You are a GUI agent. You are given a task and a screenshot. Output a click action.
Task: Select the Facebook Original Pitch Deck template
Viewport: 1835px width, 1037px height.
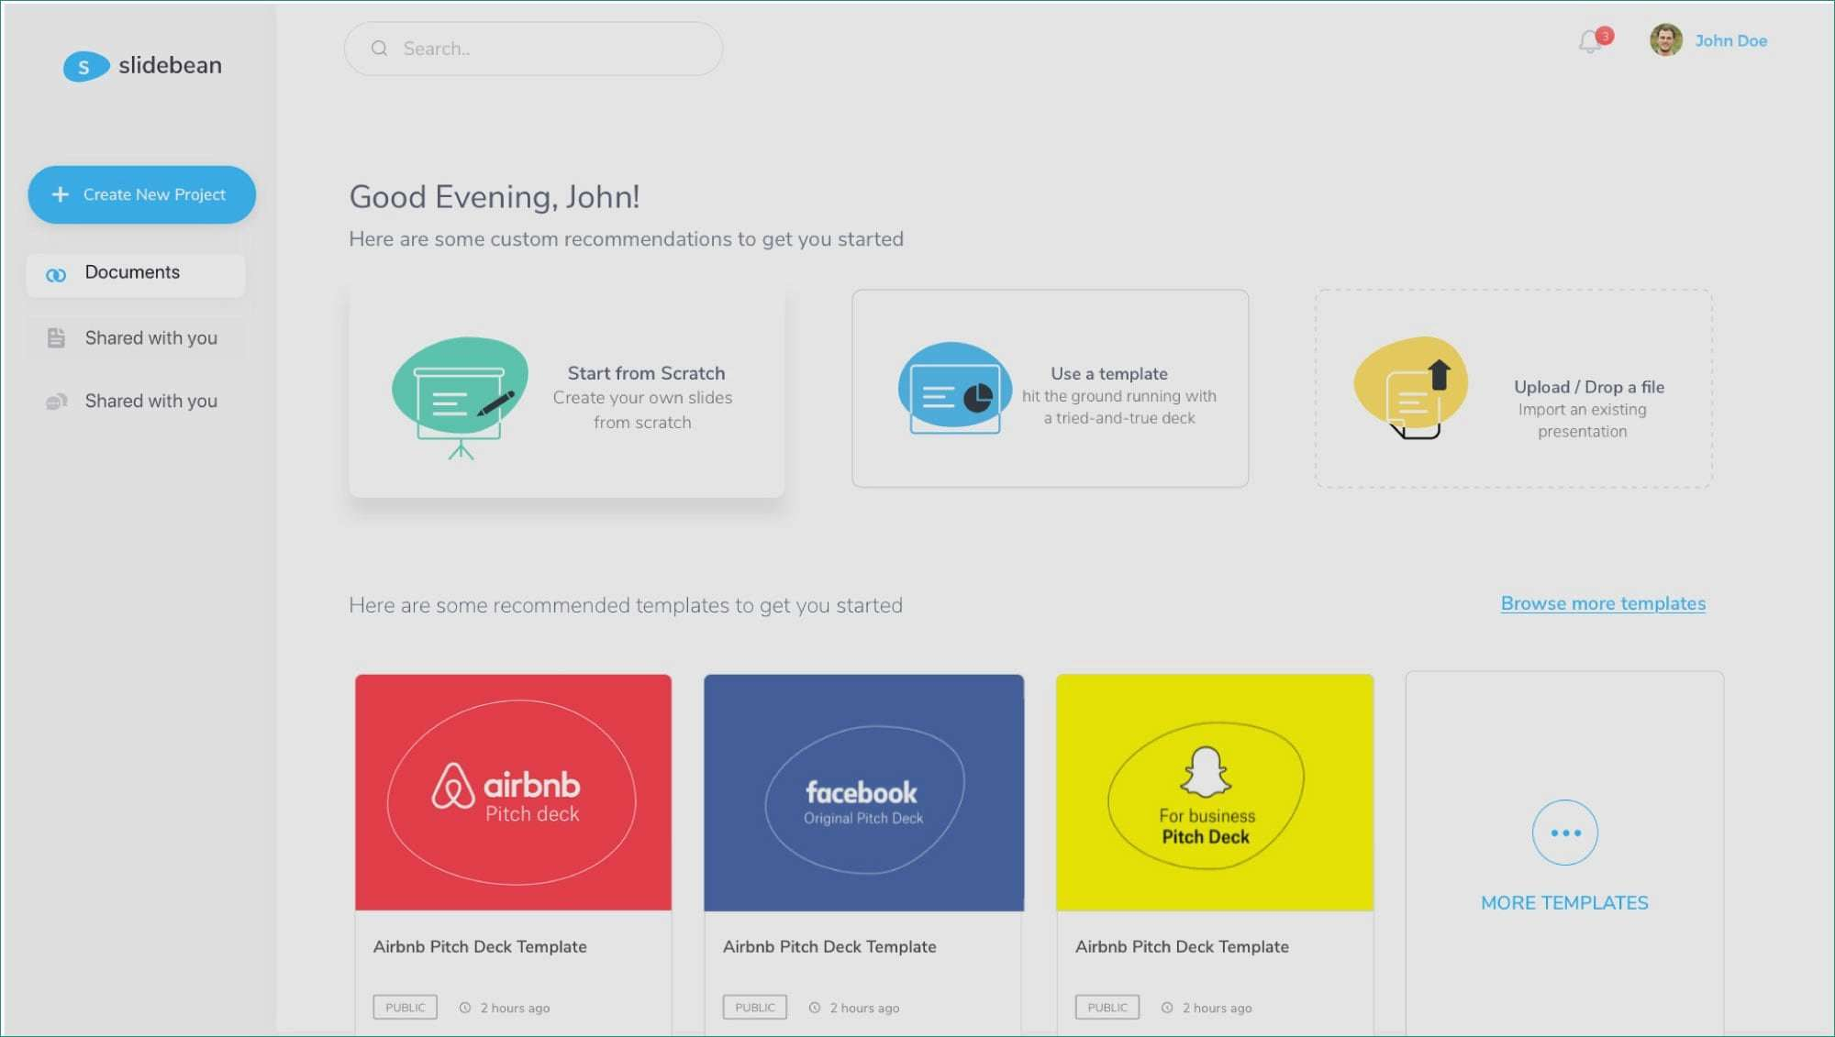pyautogui.click(x=863, y=792)
